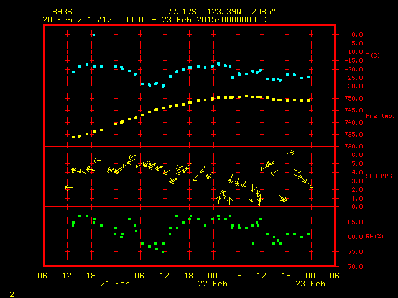398x298 pixels.
Task: Select the 00 hour label above 22 Feb
Action: click(213, 276)
